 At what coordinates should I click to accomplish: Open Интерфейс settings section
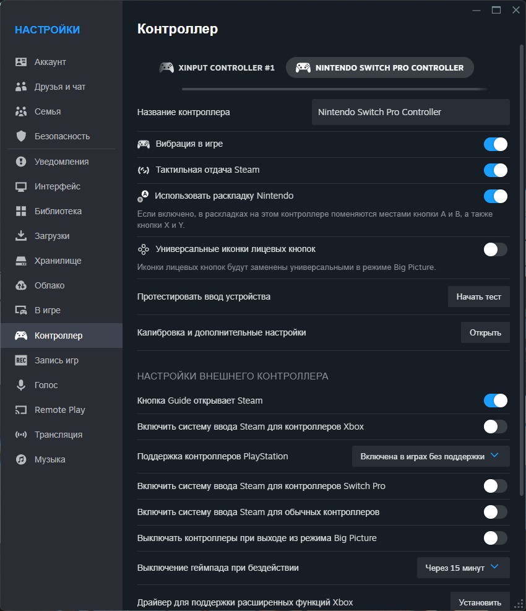pos(61,186)
